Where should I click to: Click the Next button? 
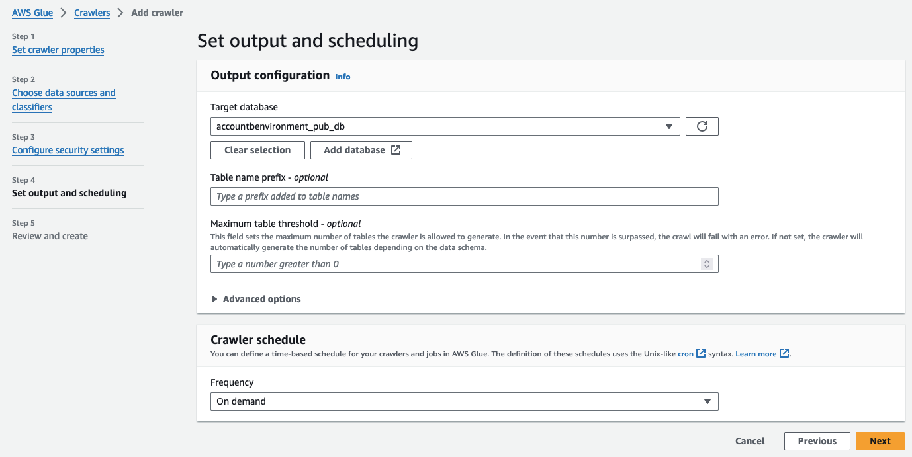[880, 441]
